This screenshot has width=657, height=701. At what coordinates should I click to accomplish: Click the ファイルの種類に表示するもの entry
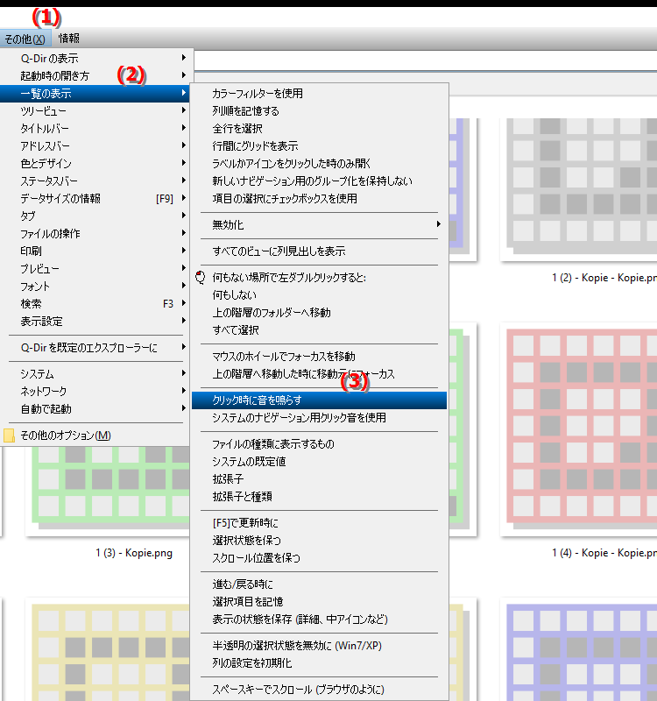point(319,443)
